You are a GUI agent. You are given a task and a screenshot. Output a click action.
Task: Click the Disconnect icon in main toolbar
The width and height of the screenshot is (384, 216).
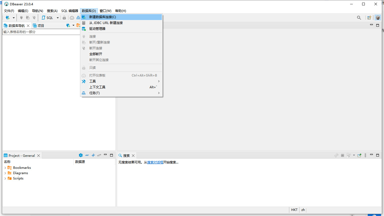[x=34, y=18]
